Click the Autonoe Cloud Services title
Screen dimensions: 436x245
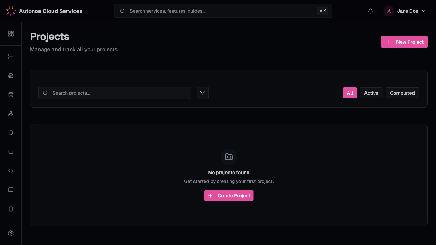click(x=51, y=11)
